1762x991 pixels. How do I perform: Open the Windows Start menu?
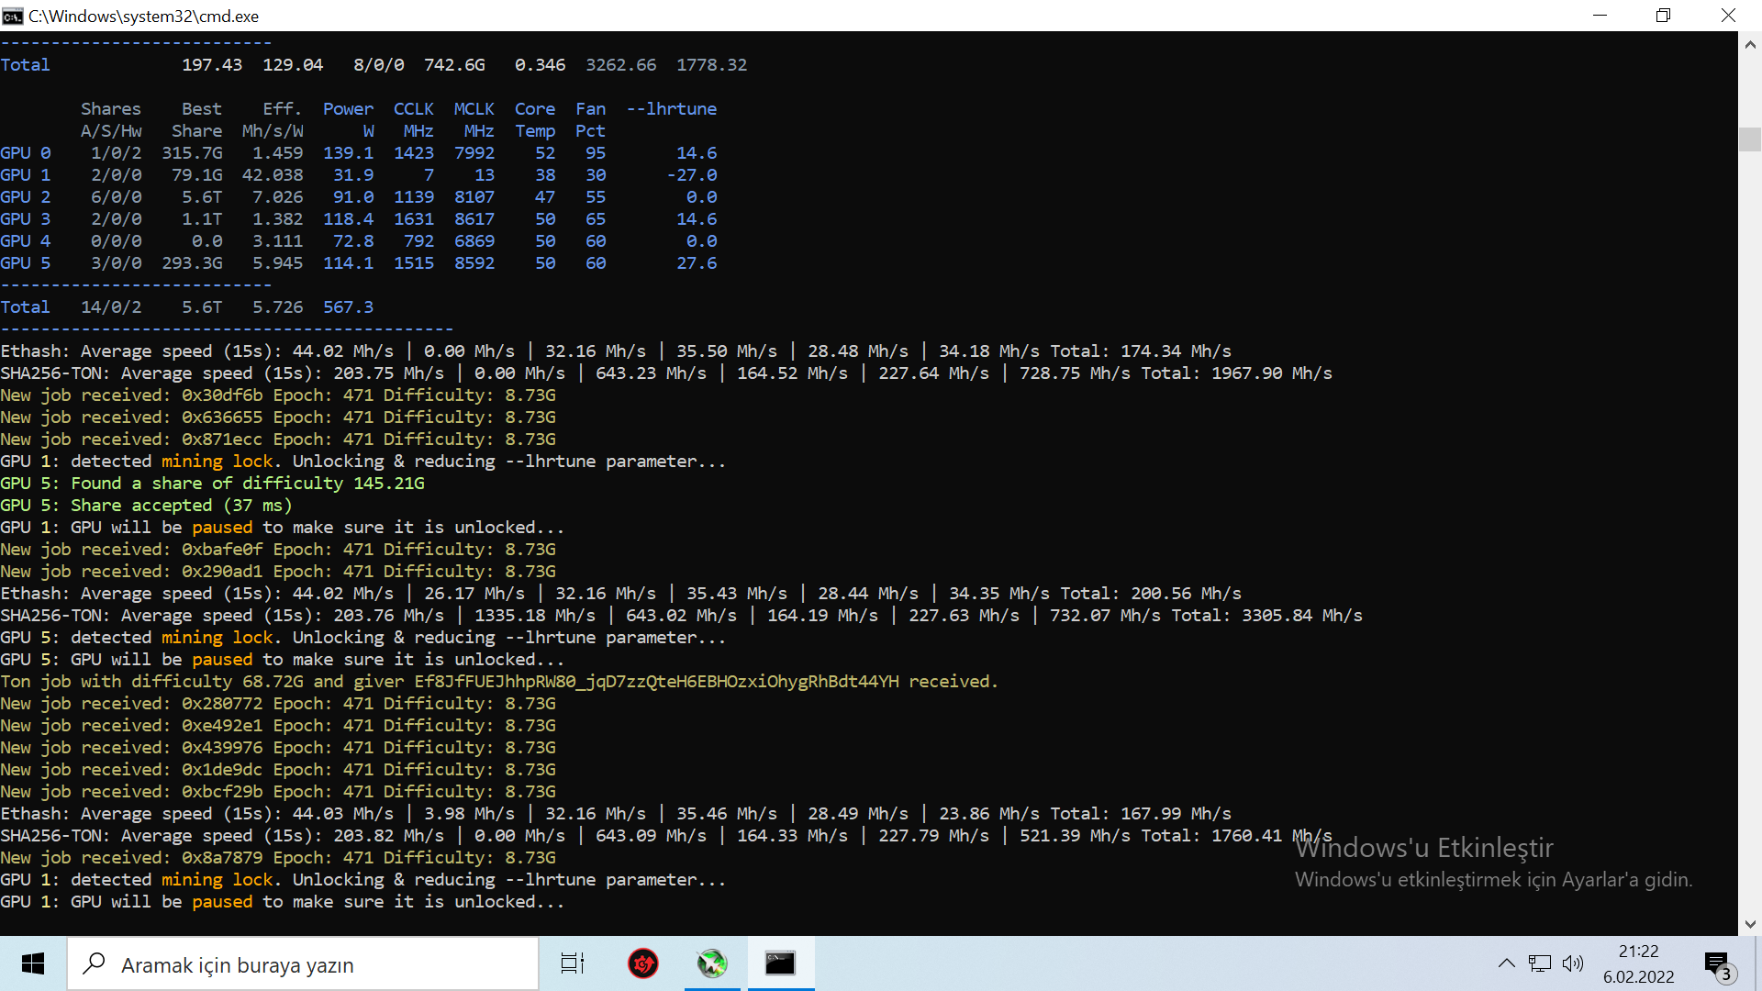tap(33, 963)
